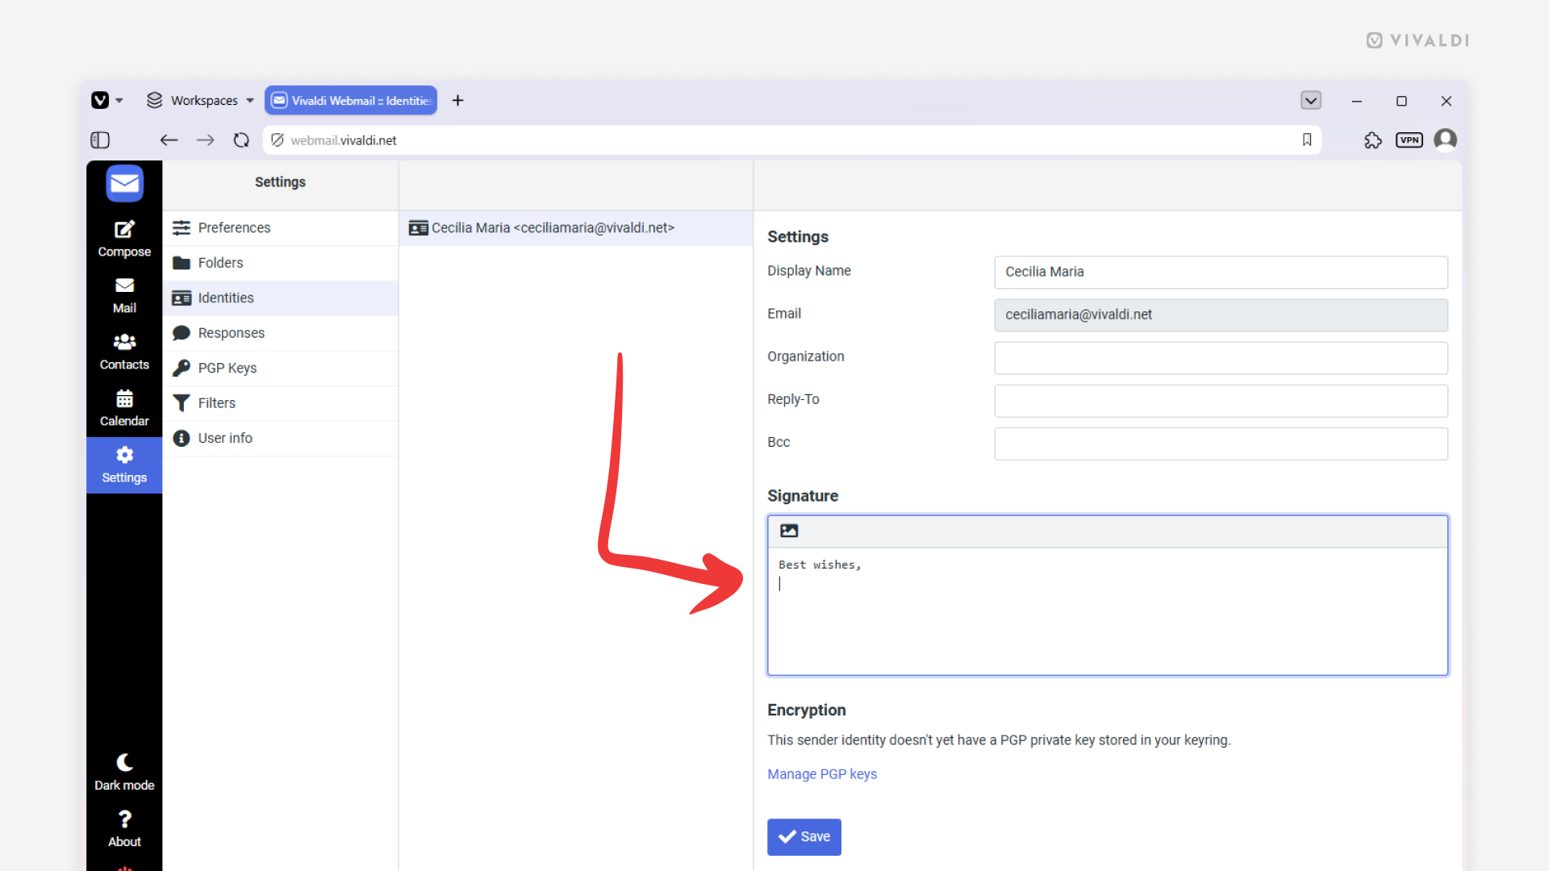Viewport: 1549px width, 871px height.
Task: Edit the Display Name field
Action: click(x=1221, y=272)
